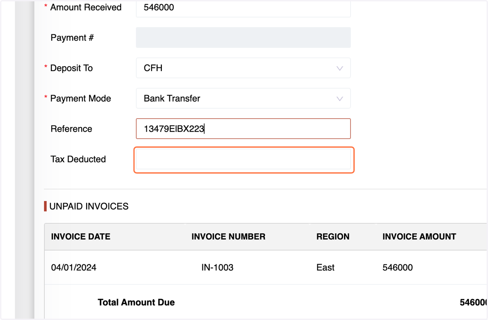This screenshot has width=488, height=320.
Task: Click the Tax Deducted input field
Action: [243, 159]
